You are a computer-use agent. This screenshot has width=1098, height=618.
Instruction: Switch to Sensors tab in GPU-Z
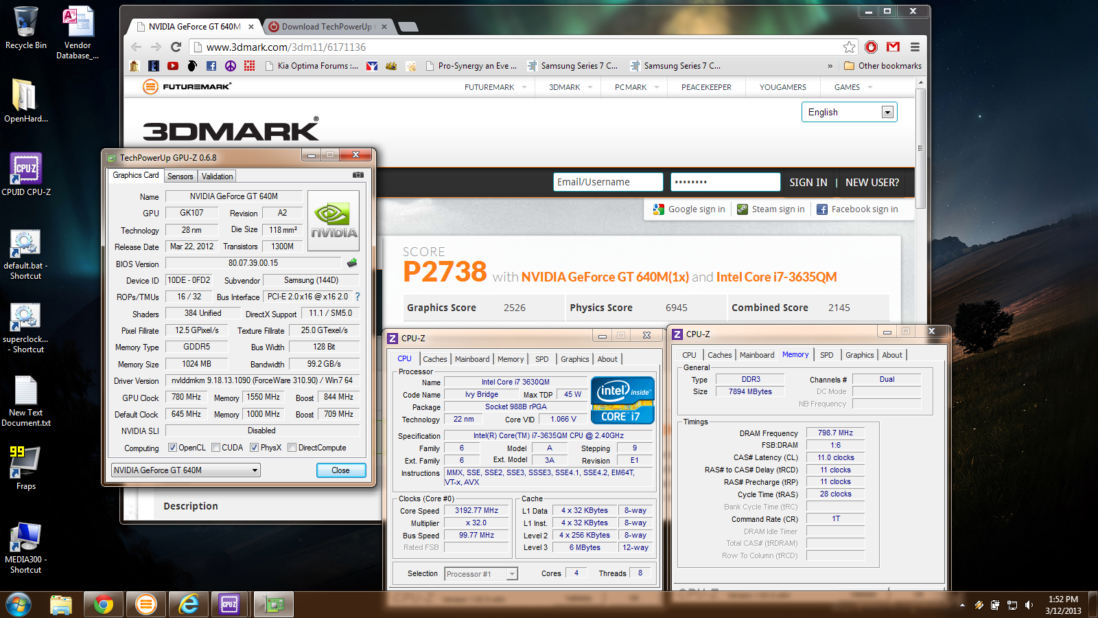coord(180,176)
